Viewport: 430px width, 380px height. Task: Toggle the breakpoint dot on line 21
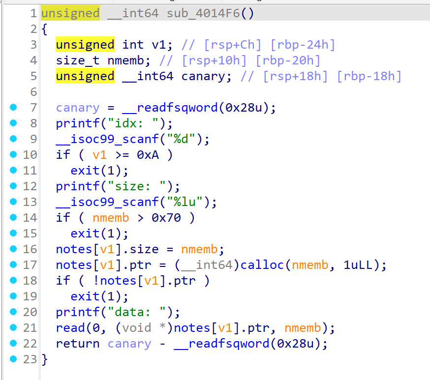click(13, 328)
